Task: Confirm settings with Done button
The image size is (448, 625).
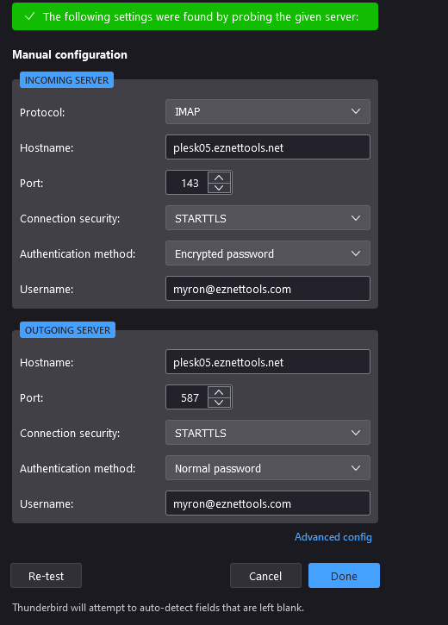Action: pos(344,576)
